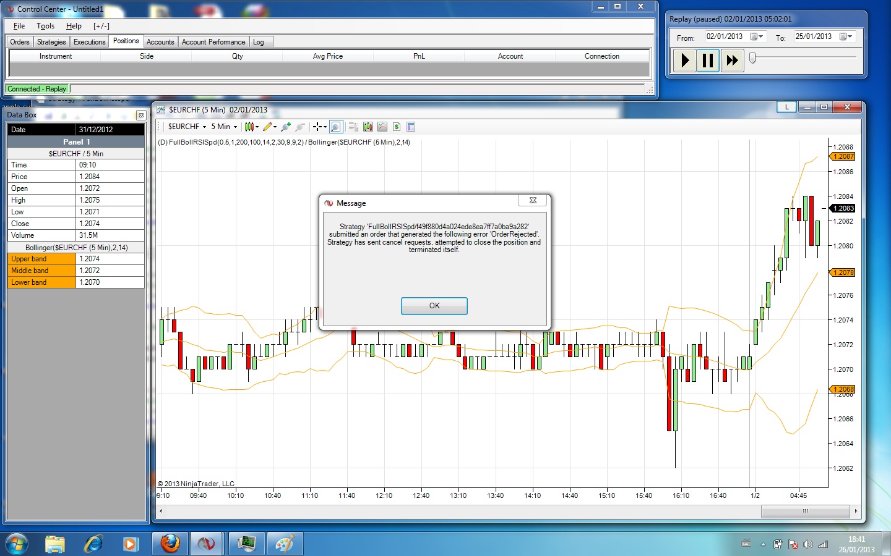
Task: Open the To date calendar dropdown
Action: pyautogui.click(x=846, y=36)
